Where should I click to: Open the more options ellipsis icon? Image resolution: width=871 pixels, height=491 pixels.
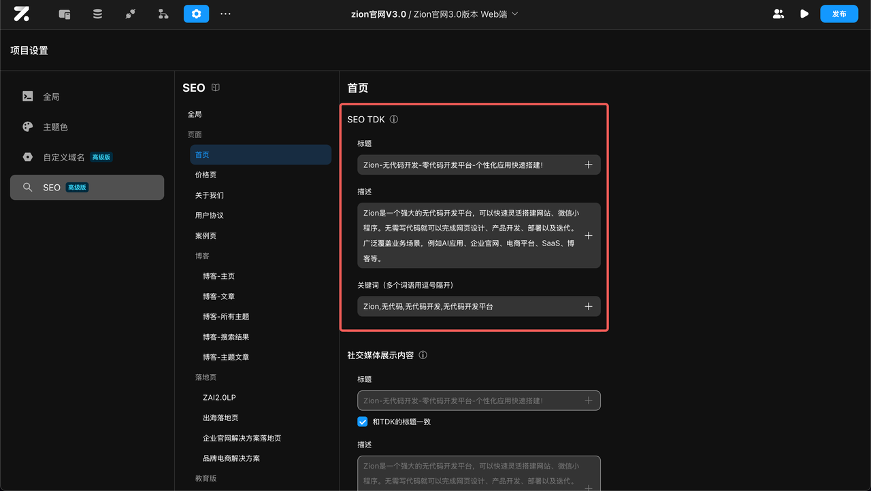[226, 14]
